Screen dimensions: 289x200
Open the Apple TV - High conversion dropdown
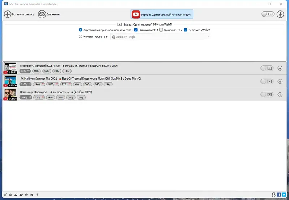[x=160, y=37]
